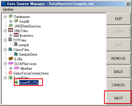The width and height of the screenshot is (132, 106).
Task: Click the JNDIDataSources icon
Action: pyautogui.click(x=11, y=26)
